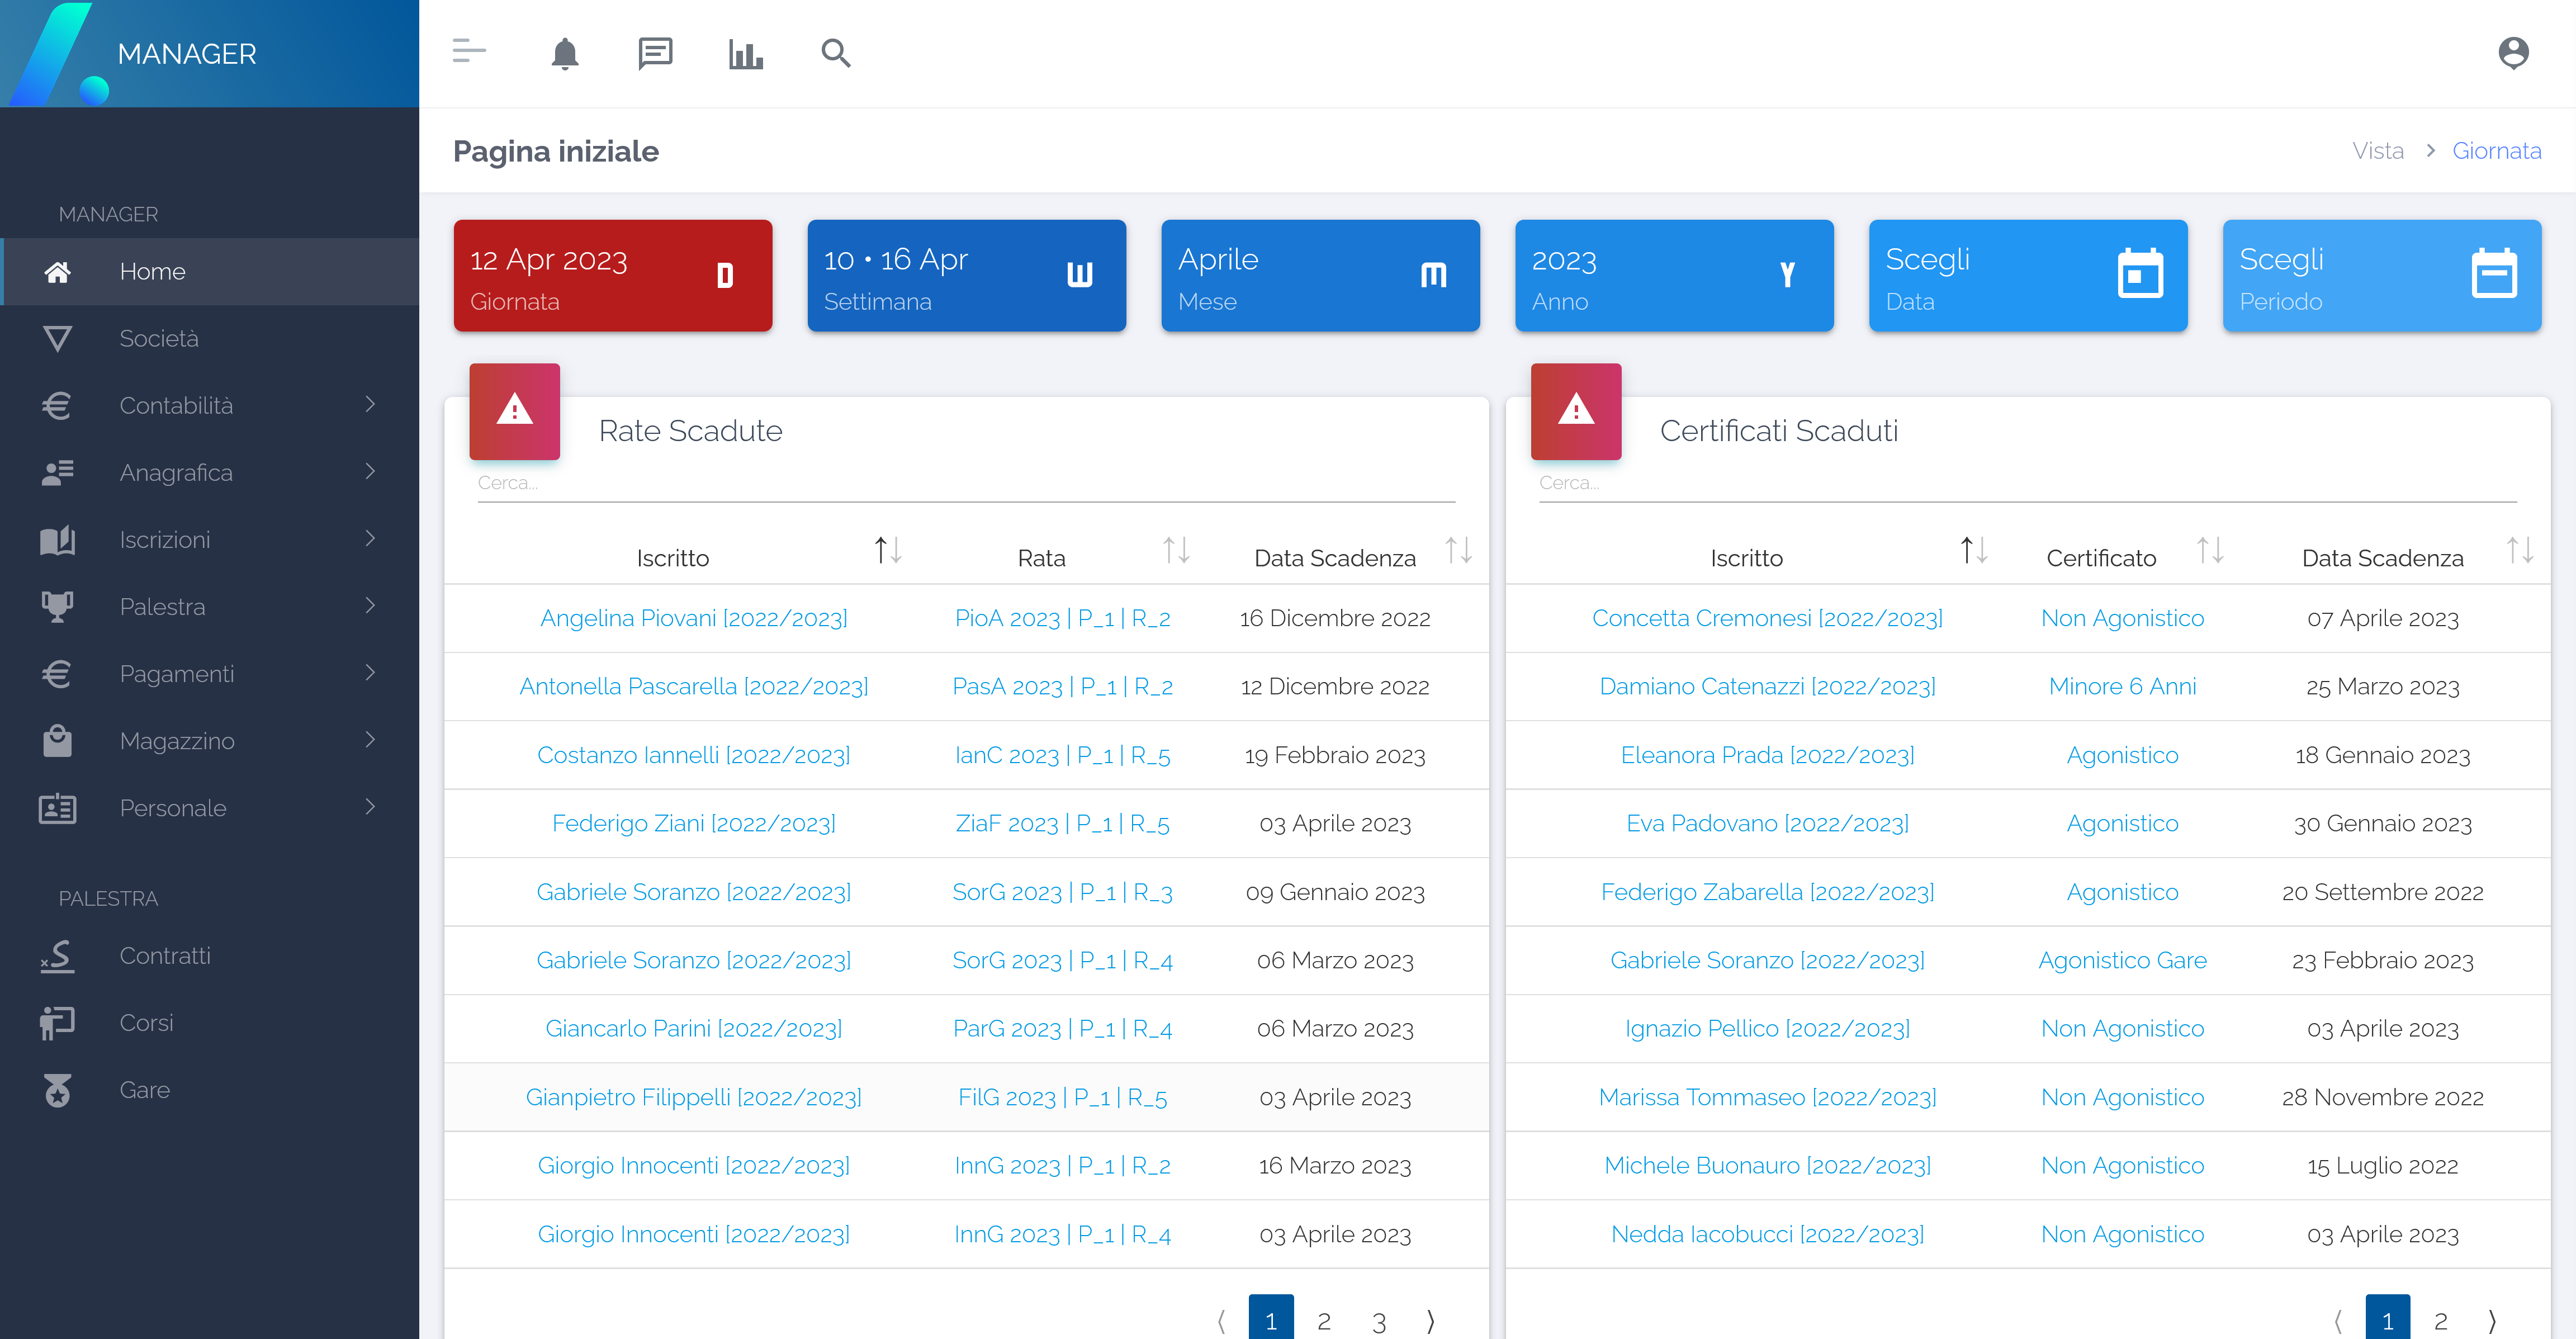Select the Settimana 10-16 Apr view
This screenshot has width=2576, height=1339.
(966, 276)
